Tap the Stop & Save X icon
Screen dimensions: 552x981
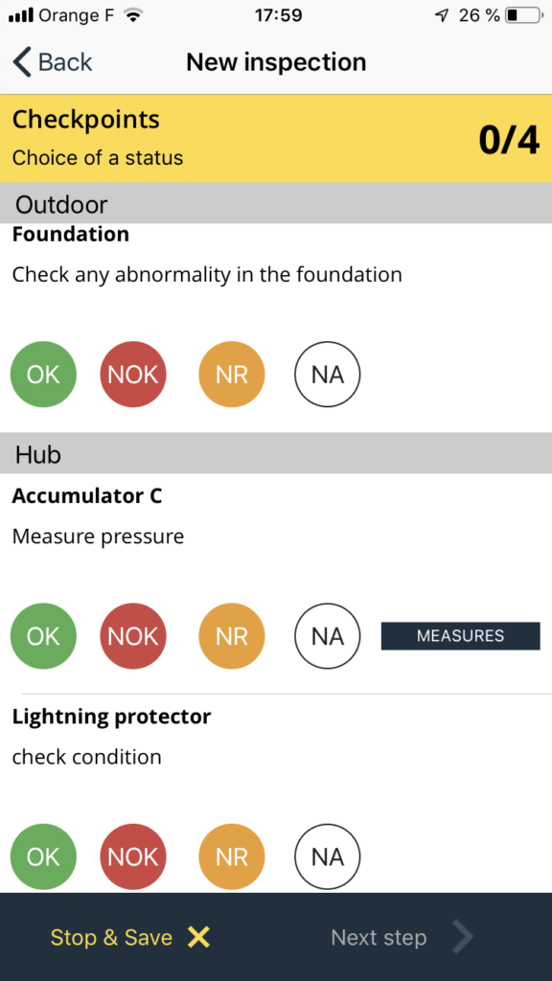199,937
